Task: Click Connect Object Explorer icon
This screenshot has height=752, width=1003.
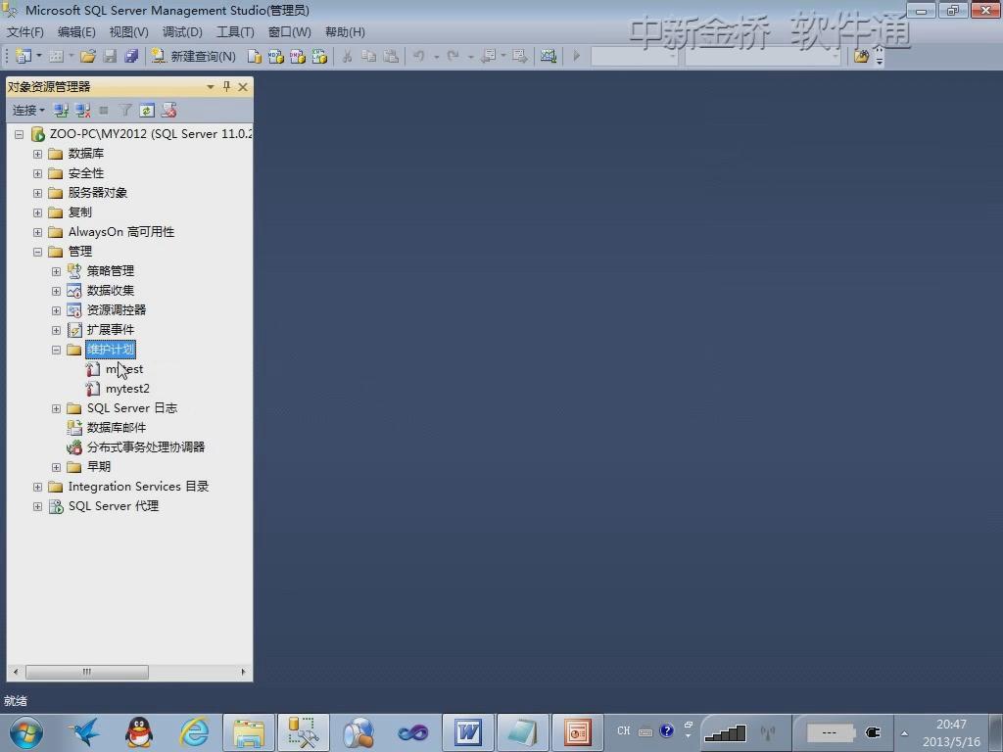Action: tap(61, 111)
